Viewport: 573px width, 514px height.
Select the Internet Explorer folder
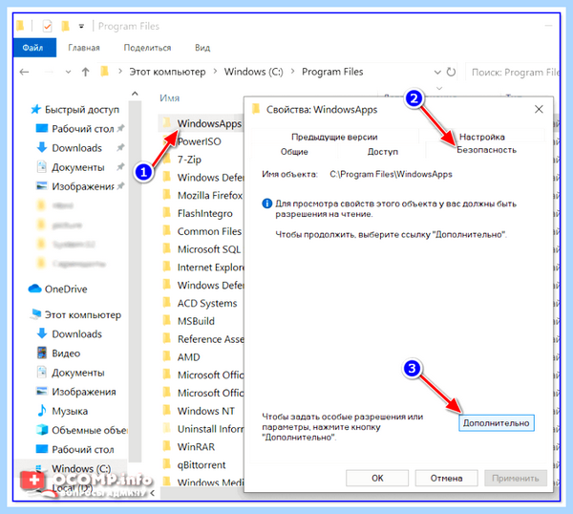(x=202, y=268)
